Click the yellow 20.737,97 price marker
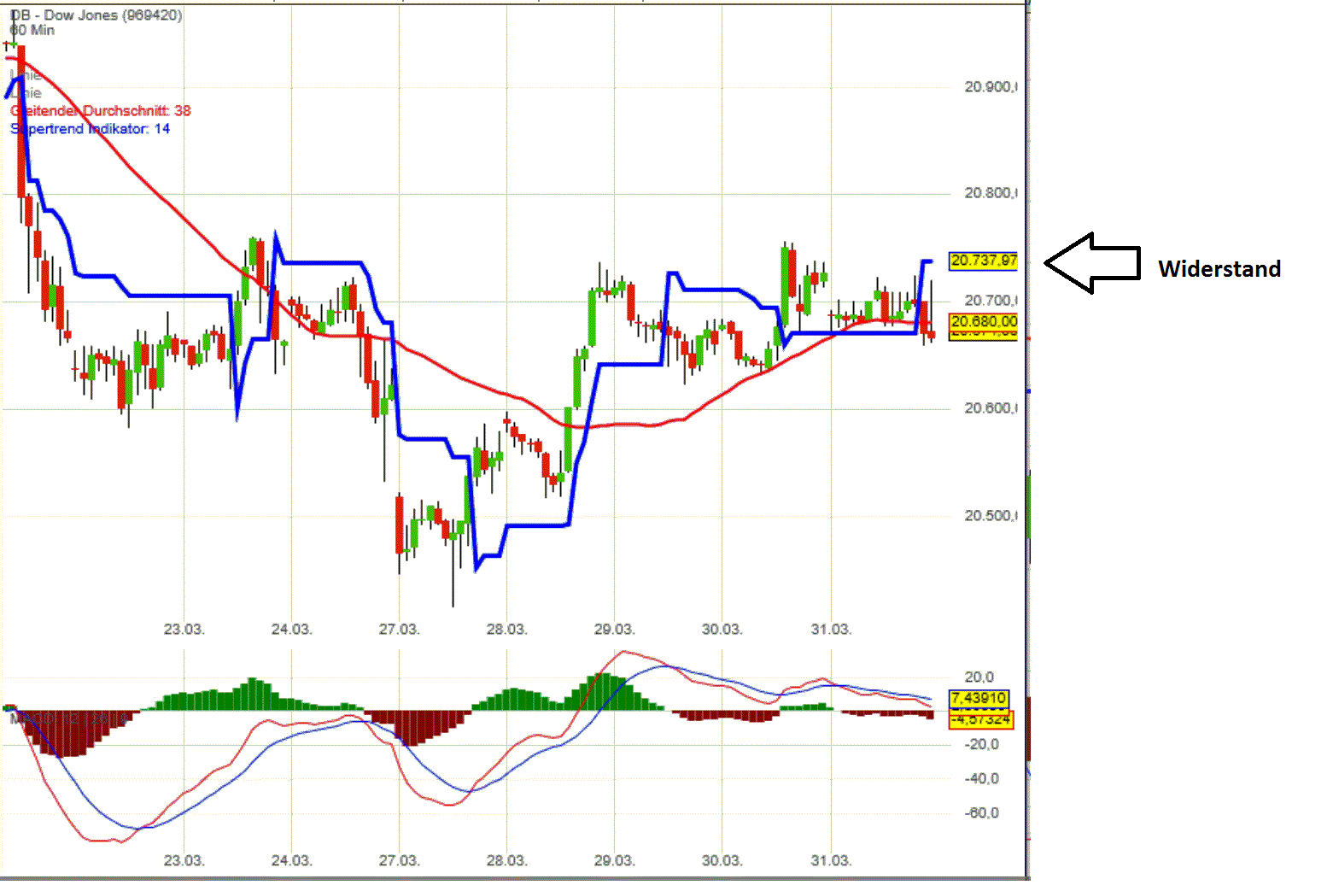Screen dimensions: 1333x891 [982, 261]
